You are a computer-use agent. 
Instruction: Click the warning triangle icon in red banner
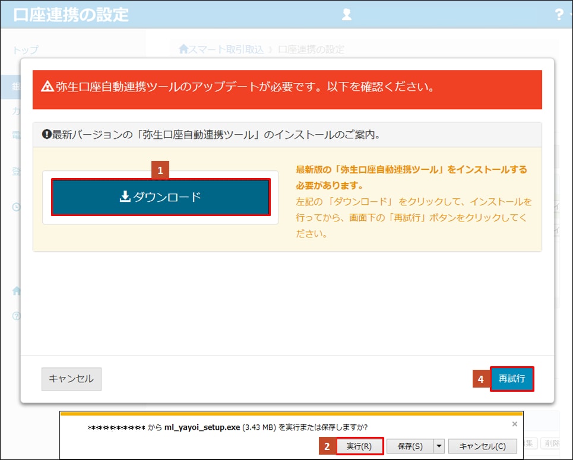pos(48,87)
